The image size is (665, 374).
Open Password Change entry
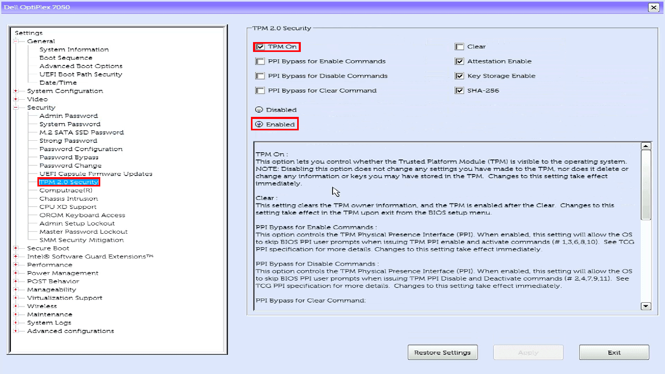pyautogui.click(x=71, y=166)
